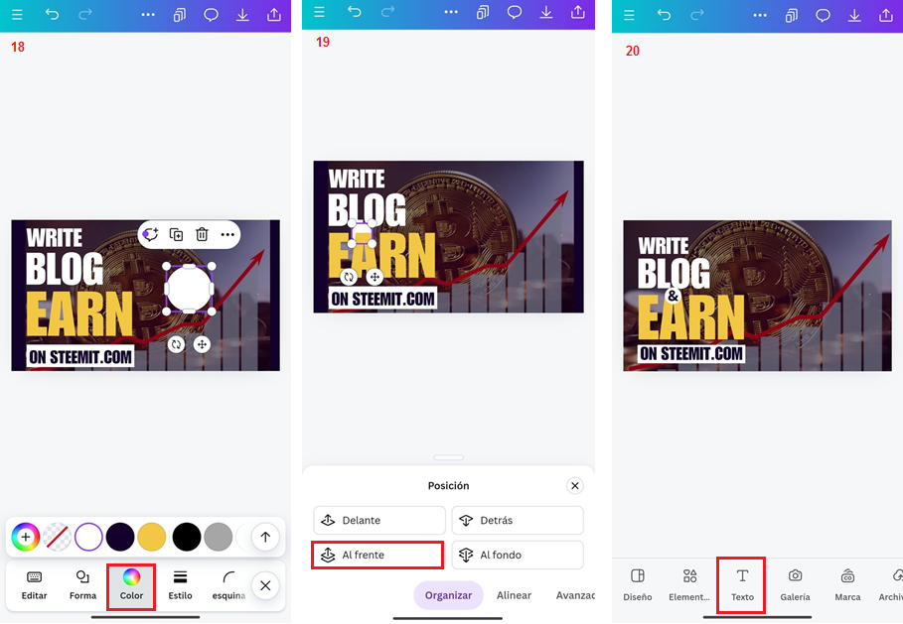Switch to Alinear tab
The image size is (903, 624).
coord(515,595)
